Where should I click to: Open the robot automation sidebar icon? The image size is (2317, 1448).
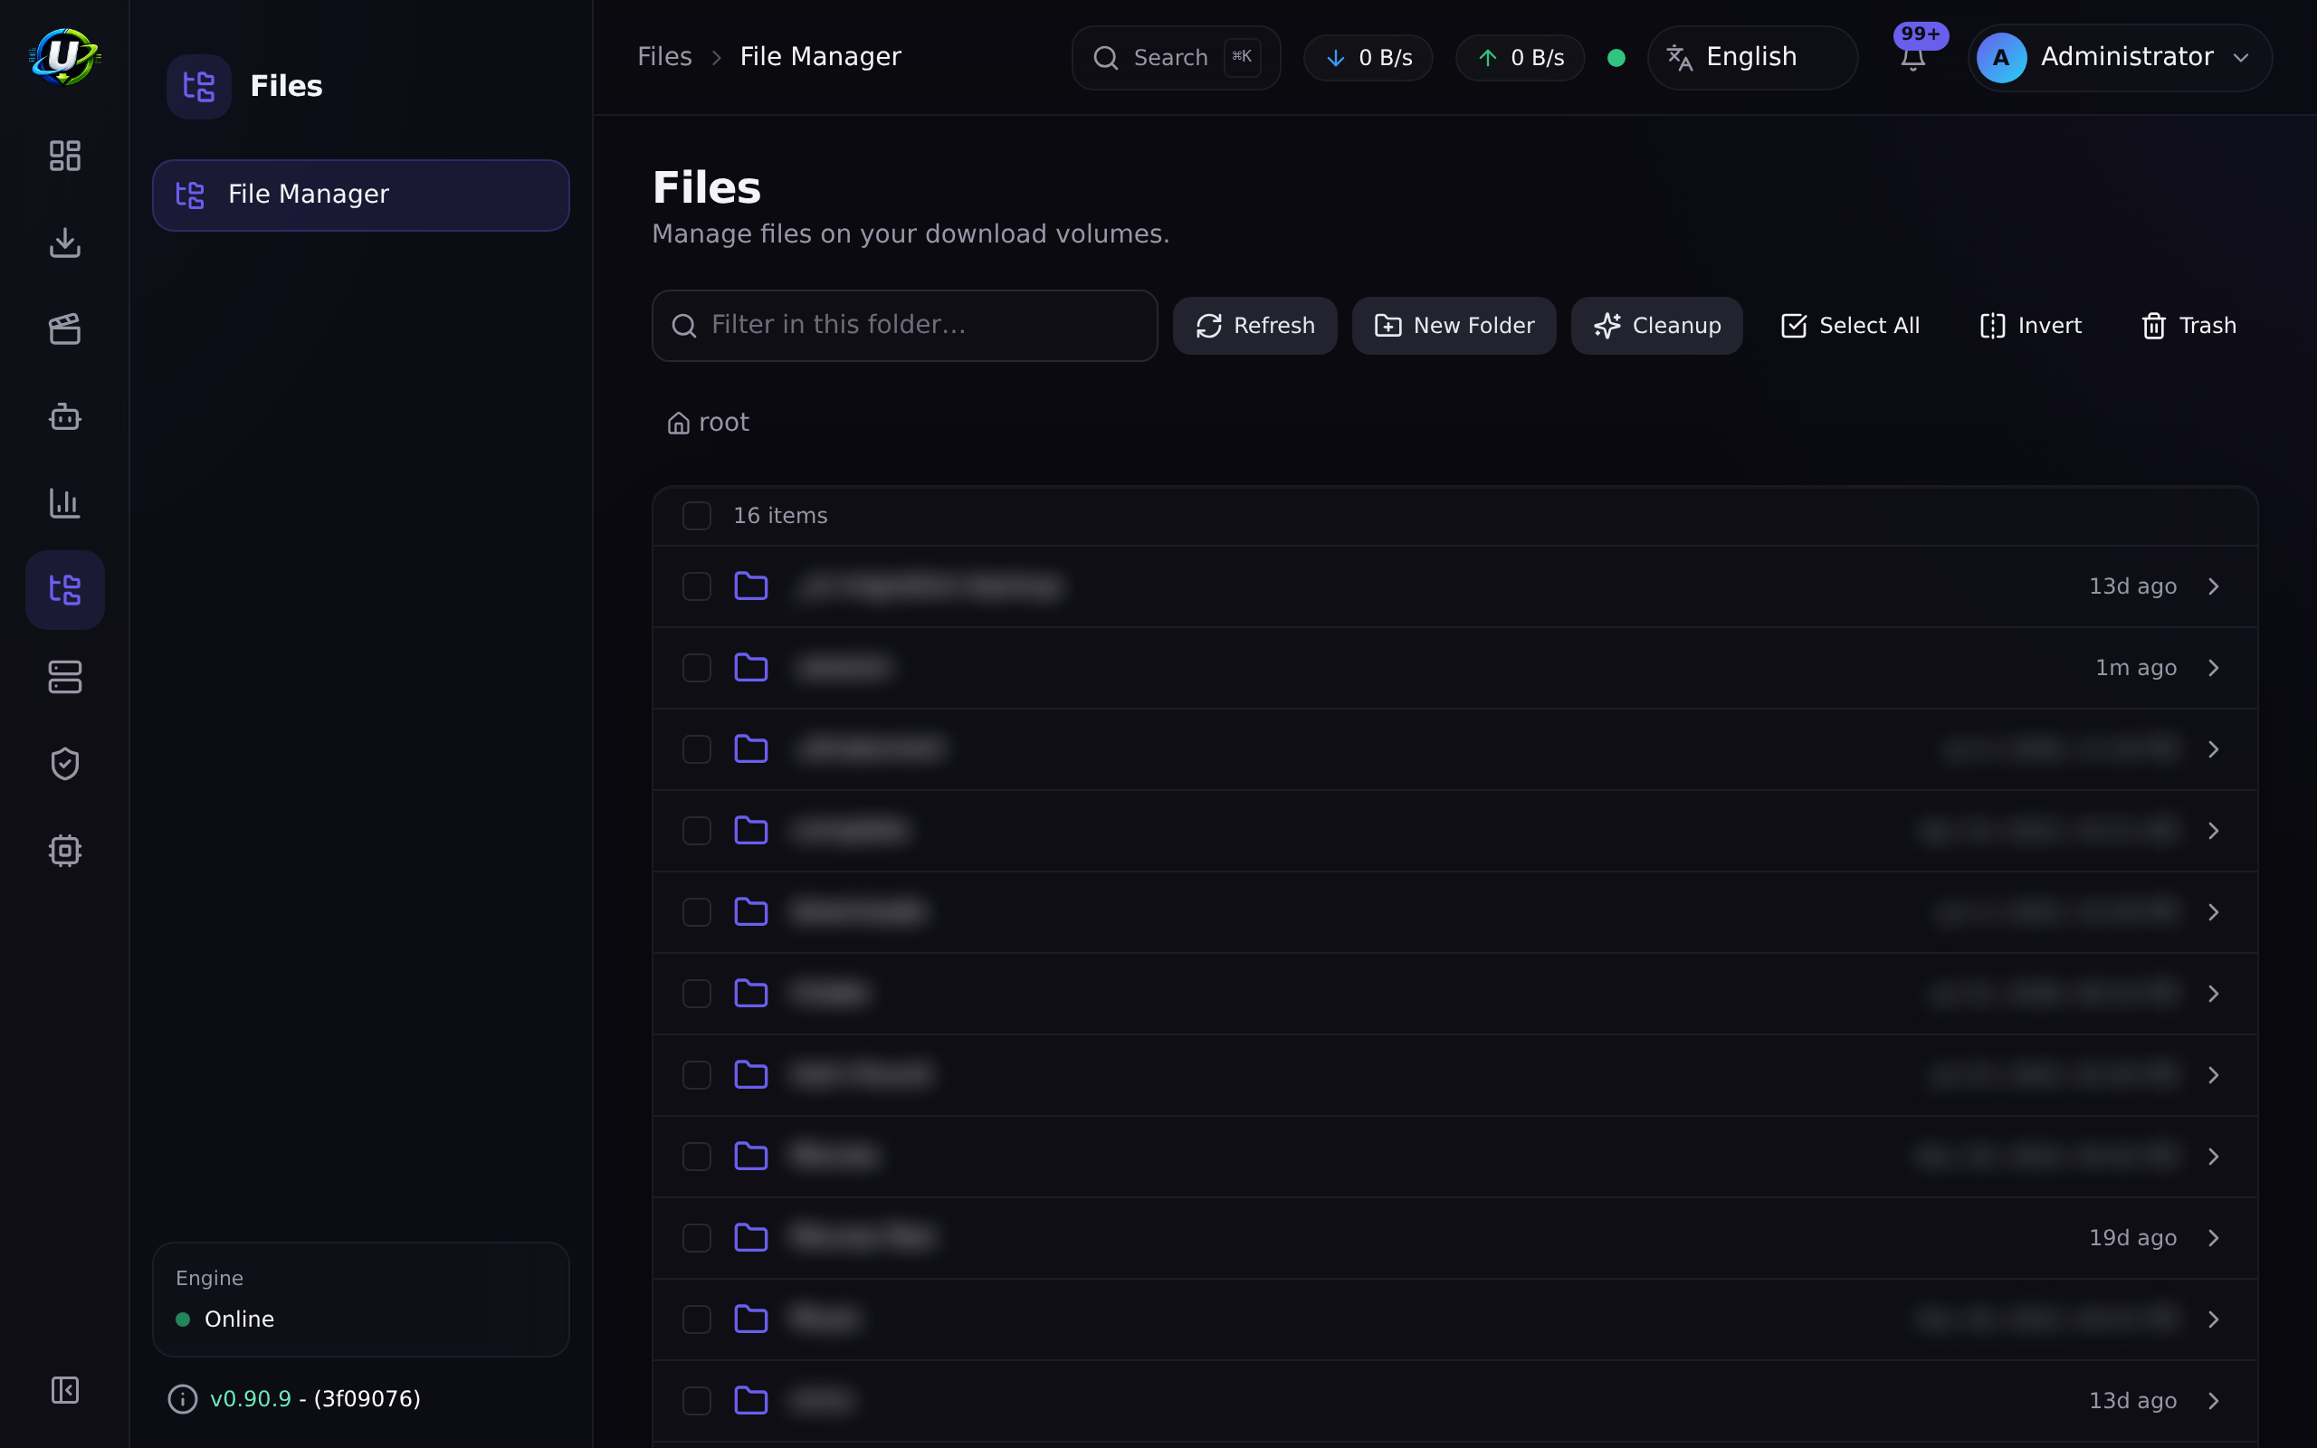pos(64,416)
